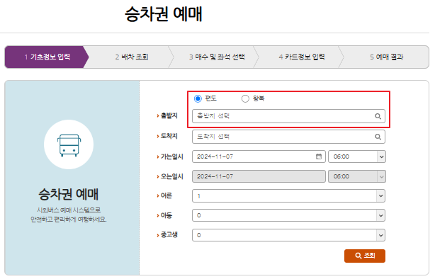Click the 도착지 field label
Screen dimensions: 435x279
[169, 136]
